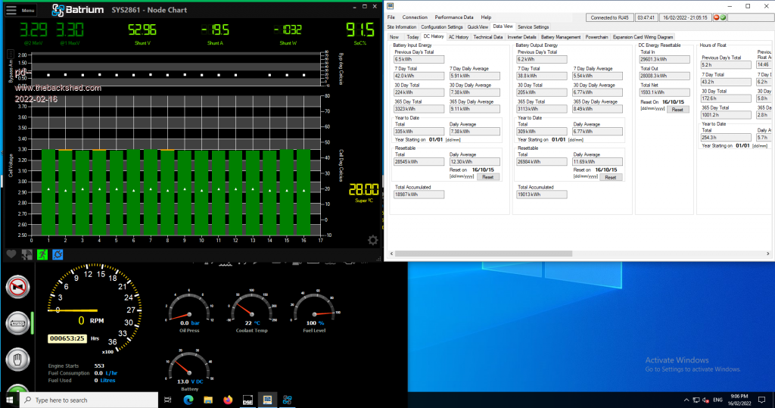This screenshot has width=775, height=408.
Task: Open the Connection menu
Action: [x=415, y=17]
